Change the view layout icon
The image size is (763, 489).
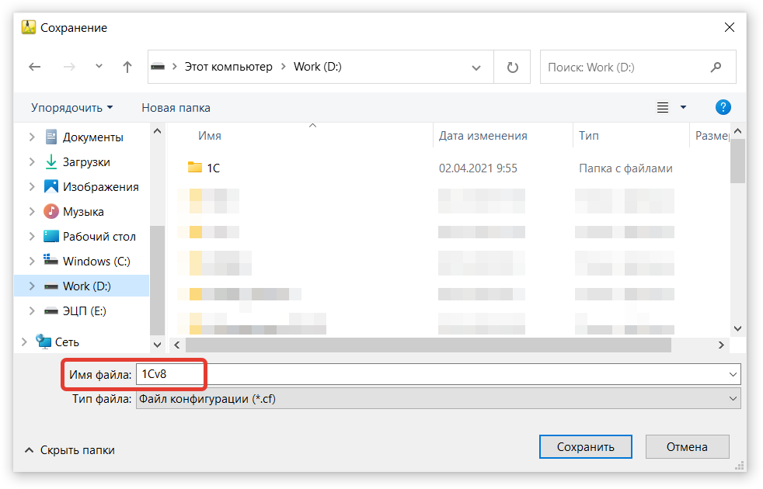pos(663,108)
